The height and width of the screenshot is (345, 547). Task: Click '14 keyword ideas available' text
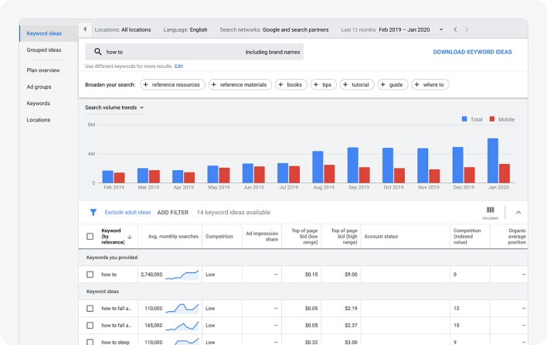[x=233, y=212]
